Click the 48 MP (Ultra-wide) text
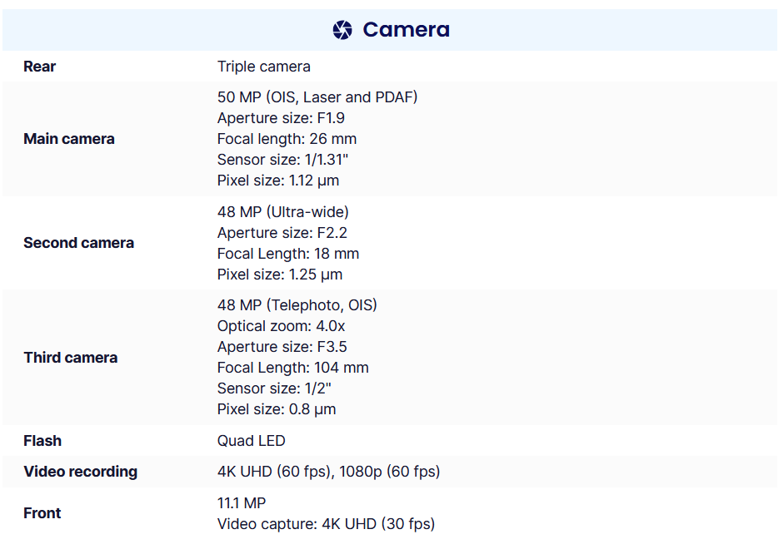Image resolution: width=779 pixels, height=559 pixels. tap(283, 212)
